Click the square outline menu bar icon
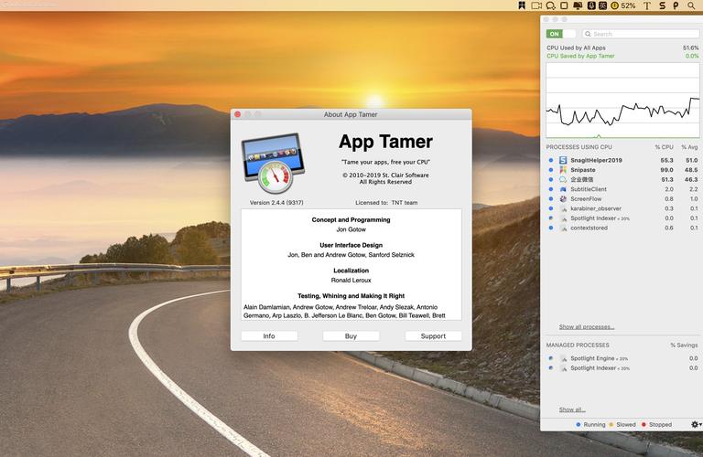The height and width of the screenshot is (457, 703). [x=565, y=5]
